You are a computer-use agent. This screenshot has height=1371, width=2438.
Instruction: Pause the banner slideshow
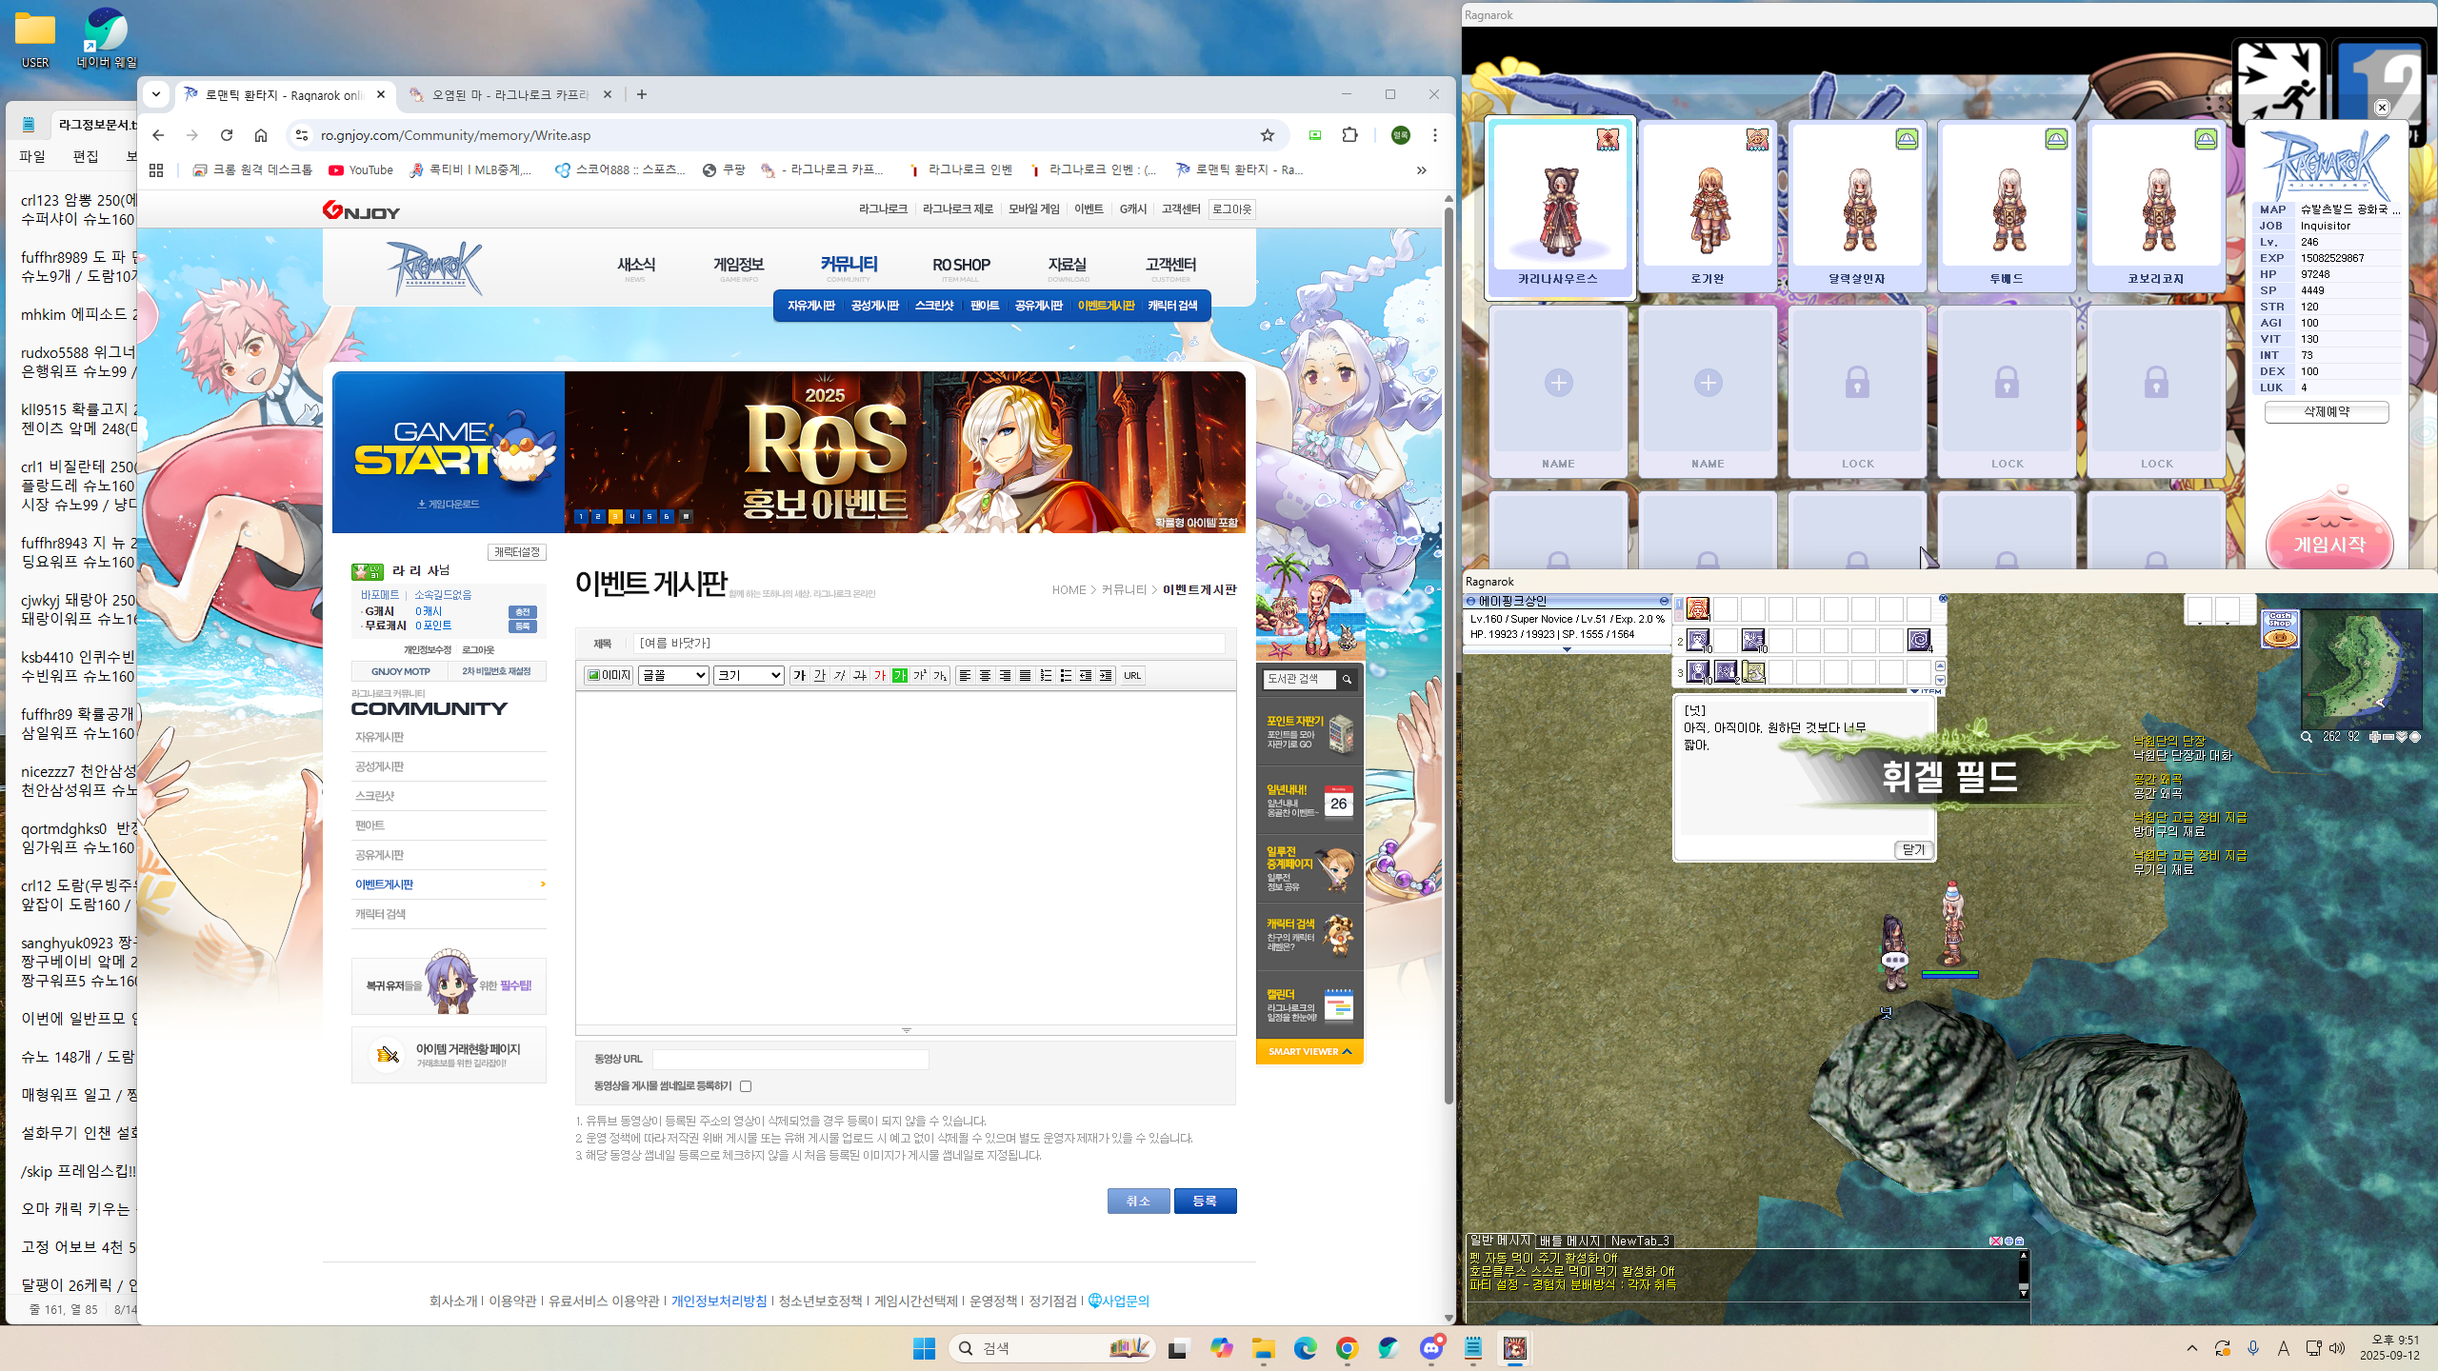coord(686,516)
